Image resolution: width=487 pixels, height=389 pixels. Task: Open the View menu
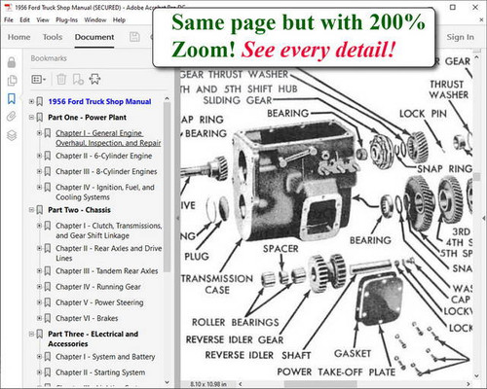click(x=43, y=20)
